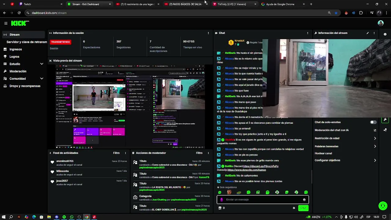Click Hostear canal option
The height and width of the screenshot is (220, 391).
(x=323, y=153)
